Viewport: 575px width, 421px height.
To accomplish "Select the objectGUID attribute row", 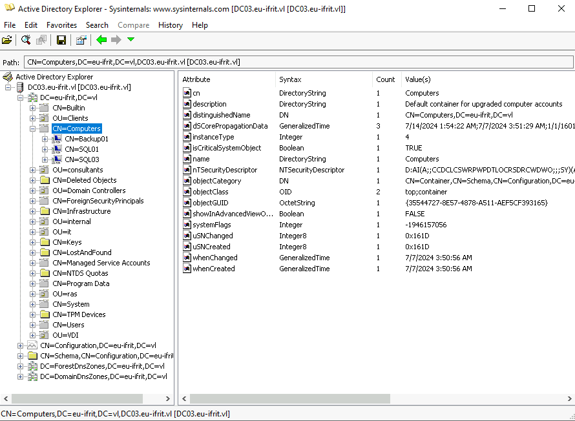I will tap(378, 203).
